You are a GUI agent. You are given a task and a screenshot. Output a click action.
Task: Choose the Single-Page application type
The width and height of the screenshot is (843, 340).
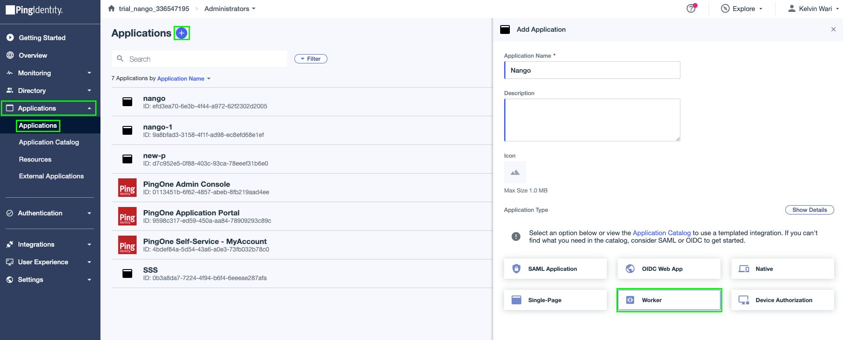(555, 300)
